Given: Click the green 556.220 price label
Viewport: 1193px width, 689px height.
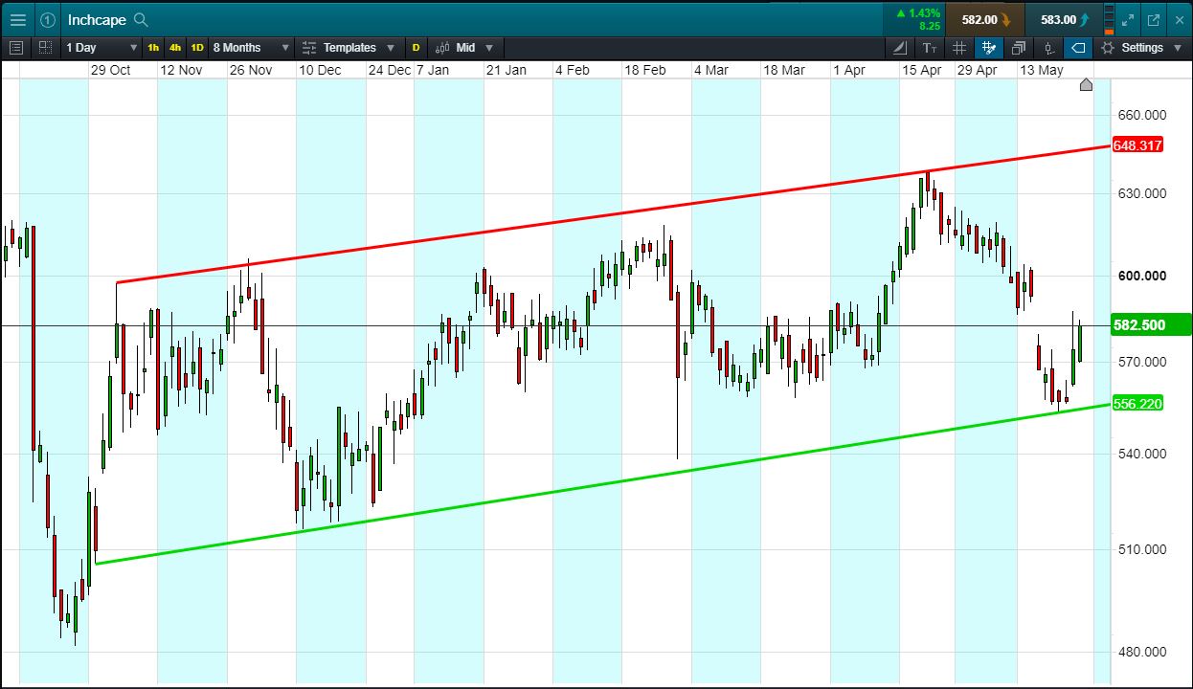Looking at the screenshot, I should point(1137,404).
